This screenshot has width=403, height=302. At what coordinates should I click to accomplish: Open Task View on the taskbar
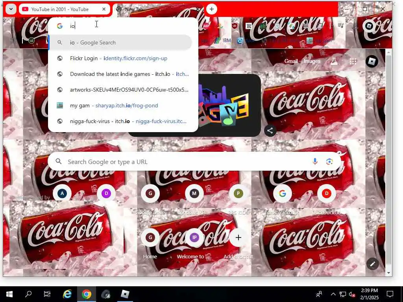pos(47,294)
